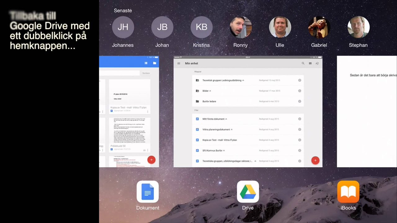
Task: Open the Bilder folder
Action: click(248, 91)
